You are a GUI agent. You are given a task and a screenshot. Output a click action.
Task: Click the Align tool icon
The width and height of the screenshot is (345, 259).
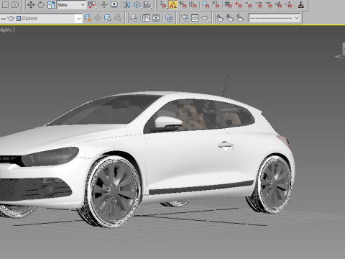click(x=147, y=4)
